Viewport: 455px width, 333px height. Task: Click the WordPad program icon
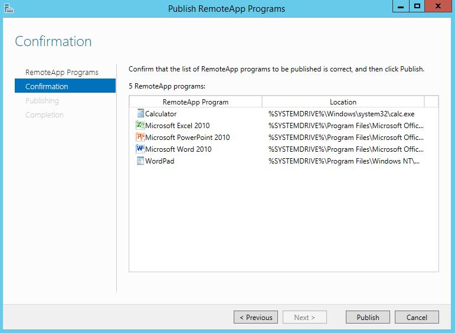140,161
